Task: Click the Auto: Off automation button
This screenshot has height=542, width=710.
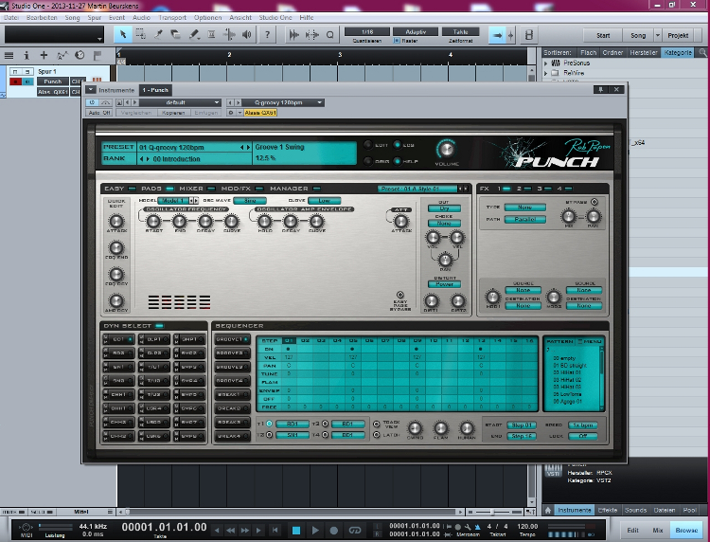Action: (x=99, y=113)
